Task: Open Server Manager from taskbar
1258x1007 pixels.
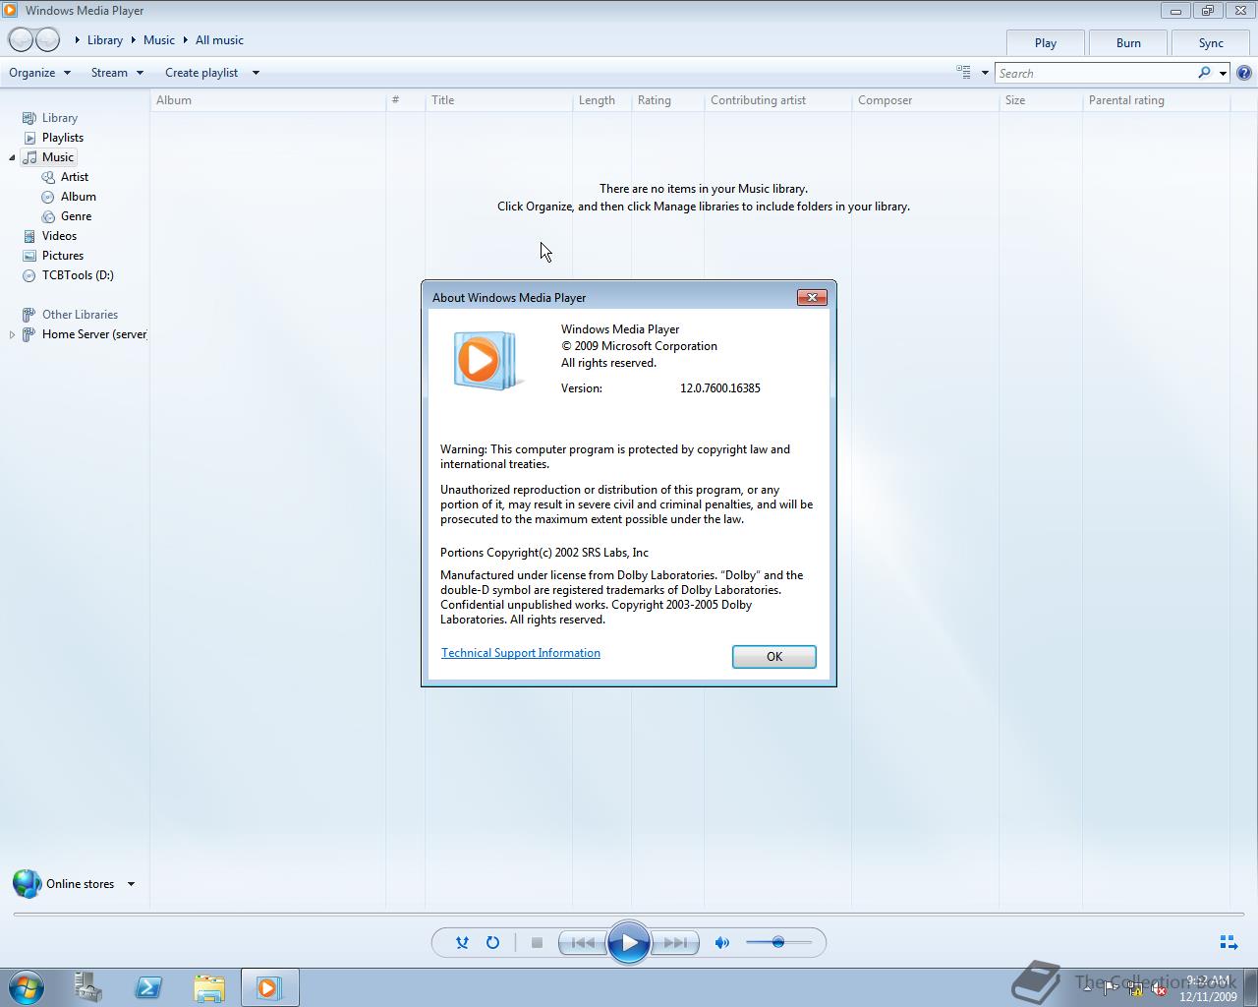Action: [x=88, y=987]
